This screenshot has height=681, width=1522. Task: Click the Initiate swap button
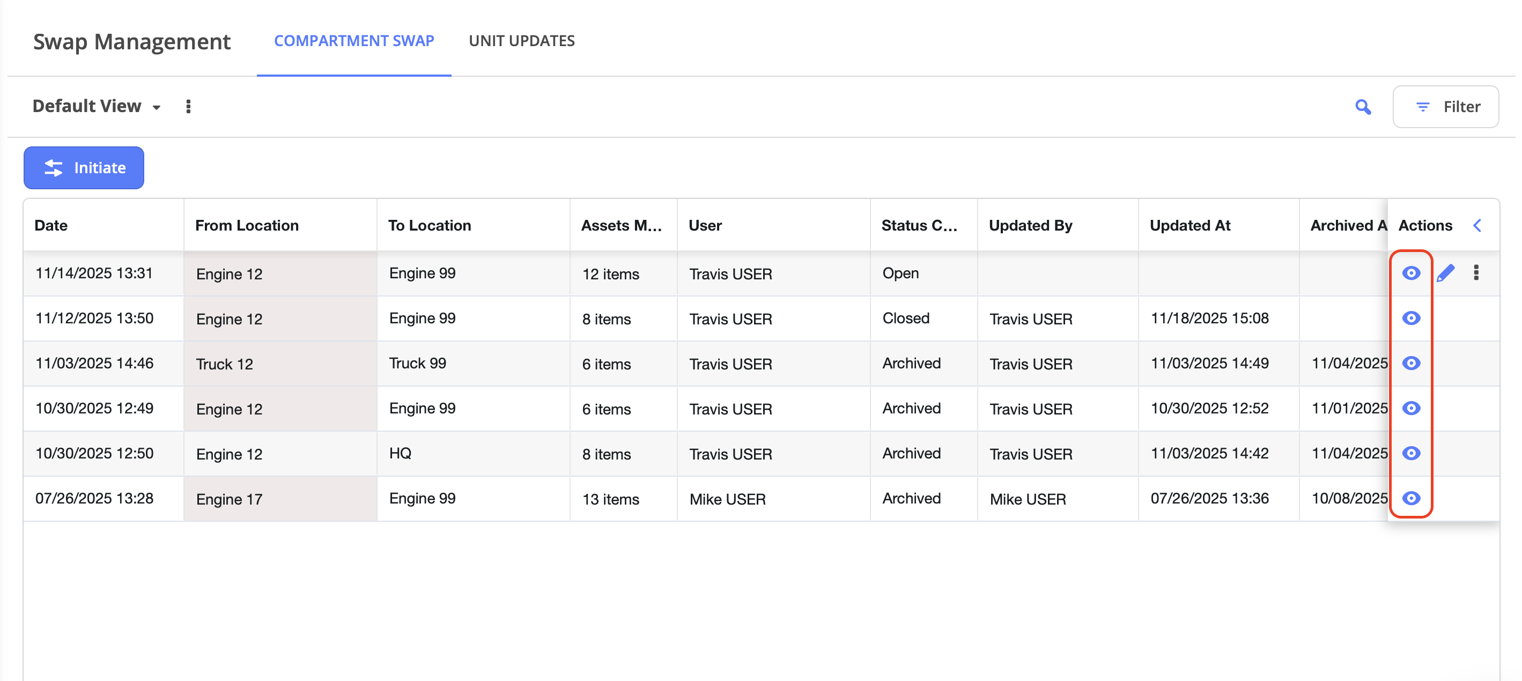pos(84,168)
